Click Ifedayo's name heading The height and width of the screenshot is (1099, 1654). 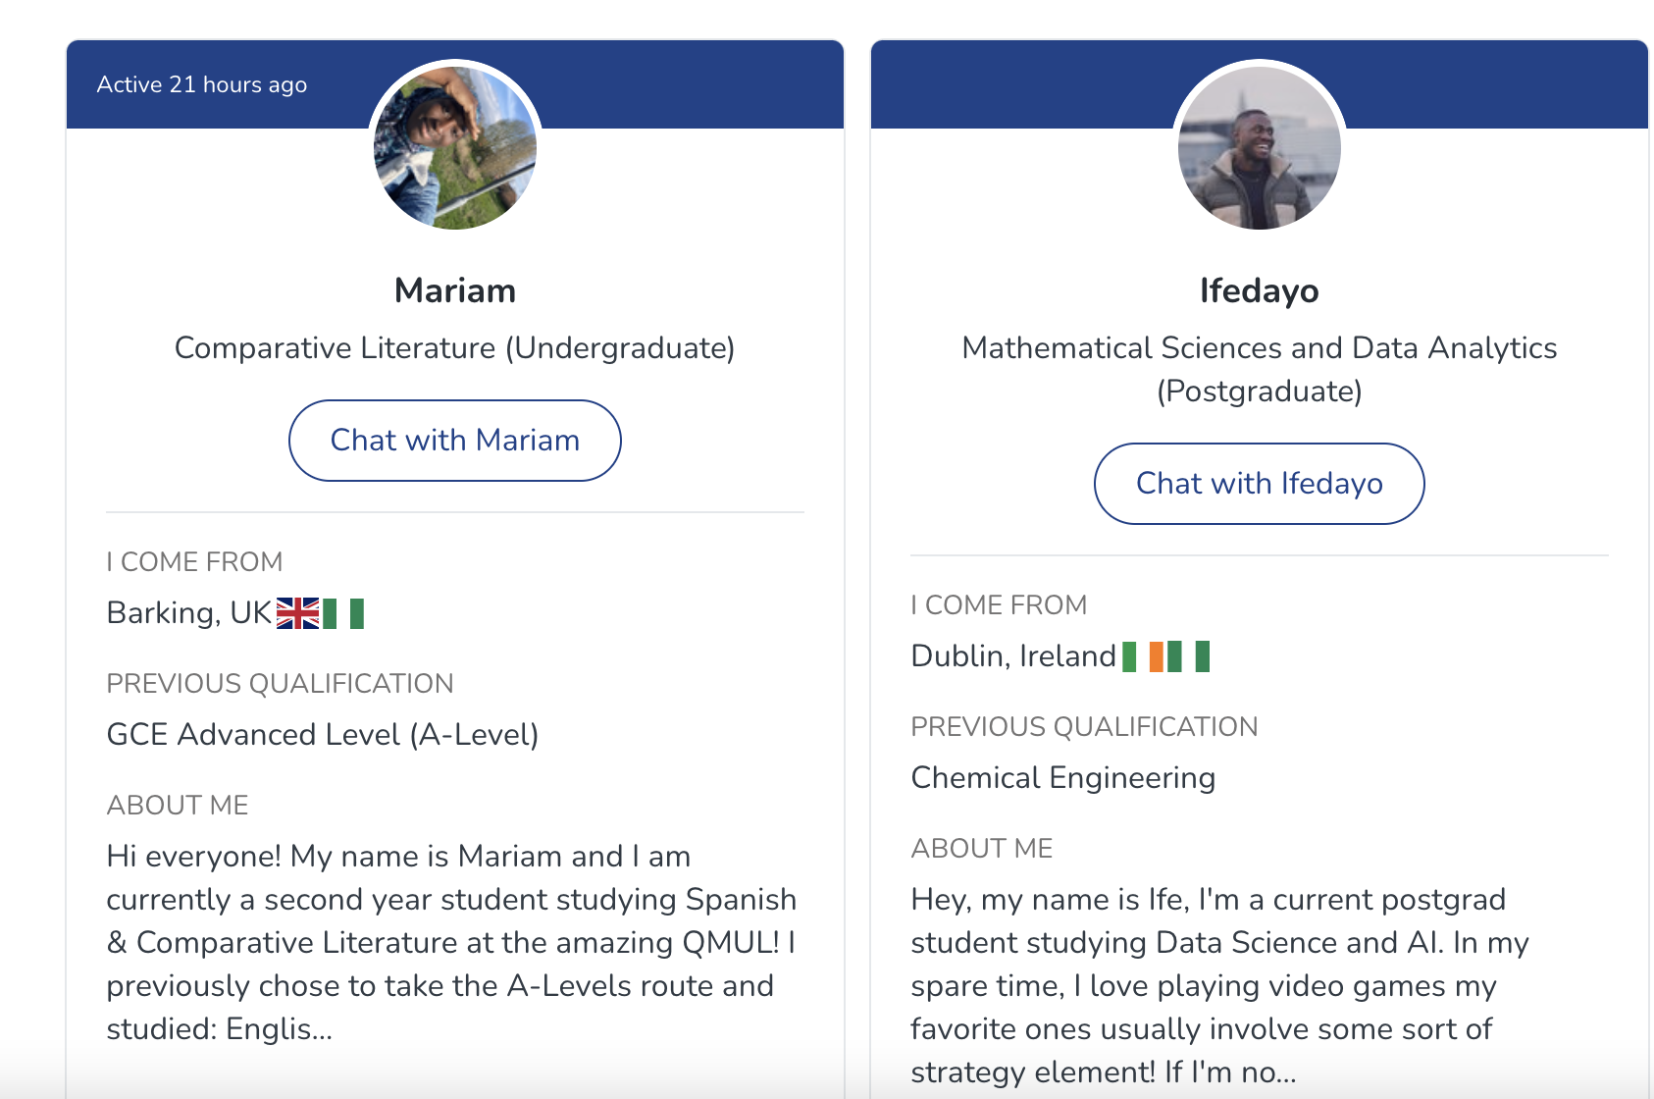click(1259, 290)
